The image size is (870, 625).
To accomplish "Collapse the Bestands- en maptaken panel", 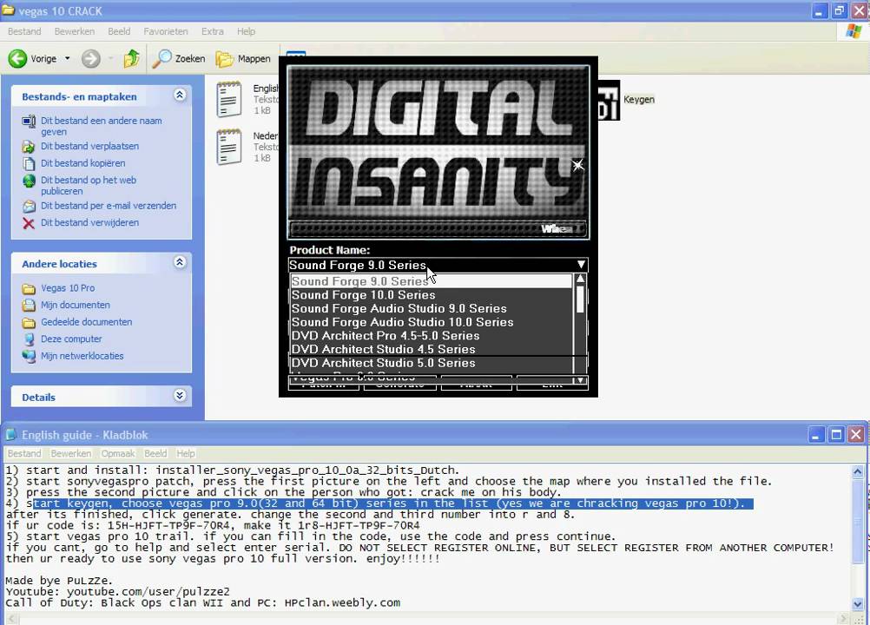I will 179,95.
